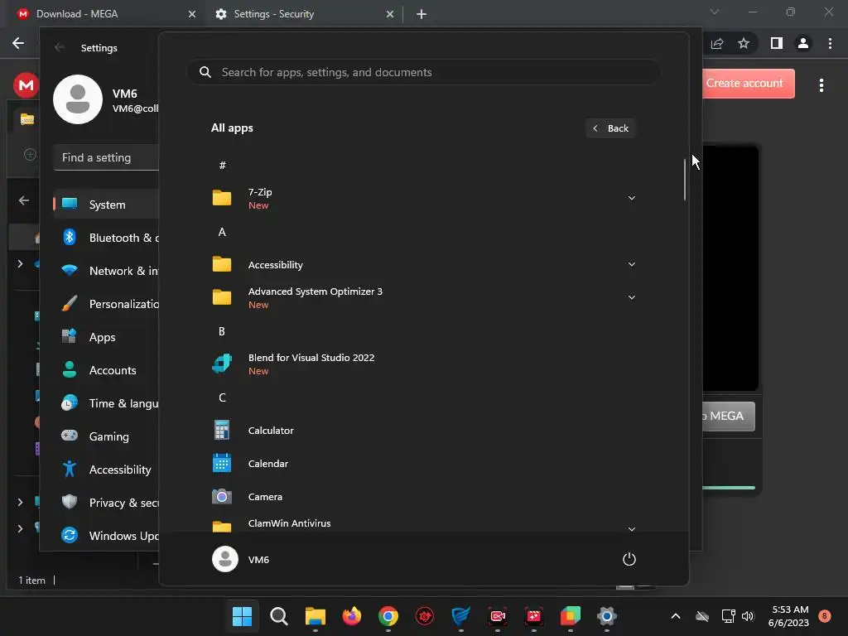Image resolution: width=848 pixels, height=636 pixels.
Task: Click the VM6 profile picture in Settings
Action: pyautogui.click(x=77, y=99)
